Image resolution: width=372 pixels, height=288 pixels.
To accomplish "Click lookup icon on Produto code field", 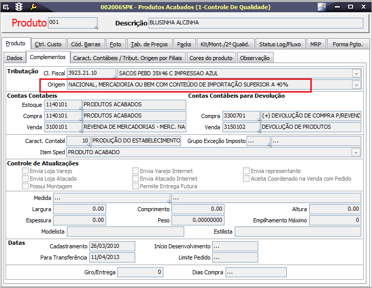I will click(96, 27).
